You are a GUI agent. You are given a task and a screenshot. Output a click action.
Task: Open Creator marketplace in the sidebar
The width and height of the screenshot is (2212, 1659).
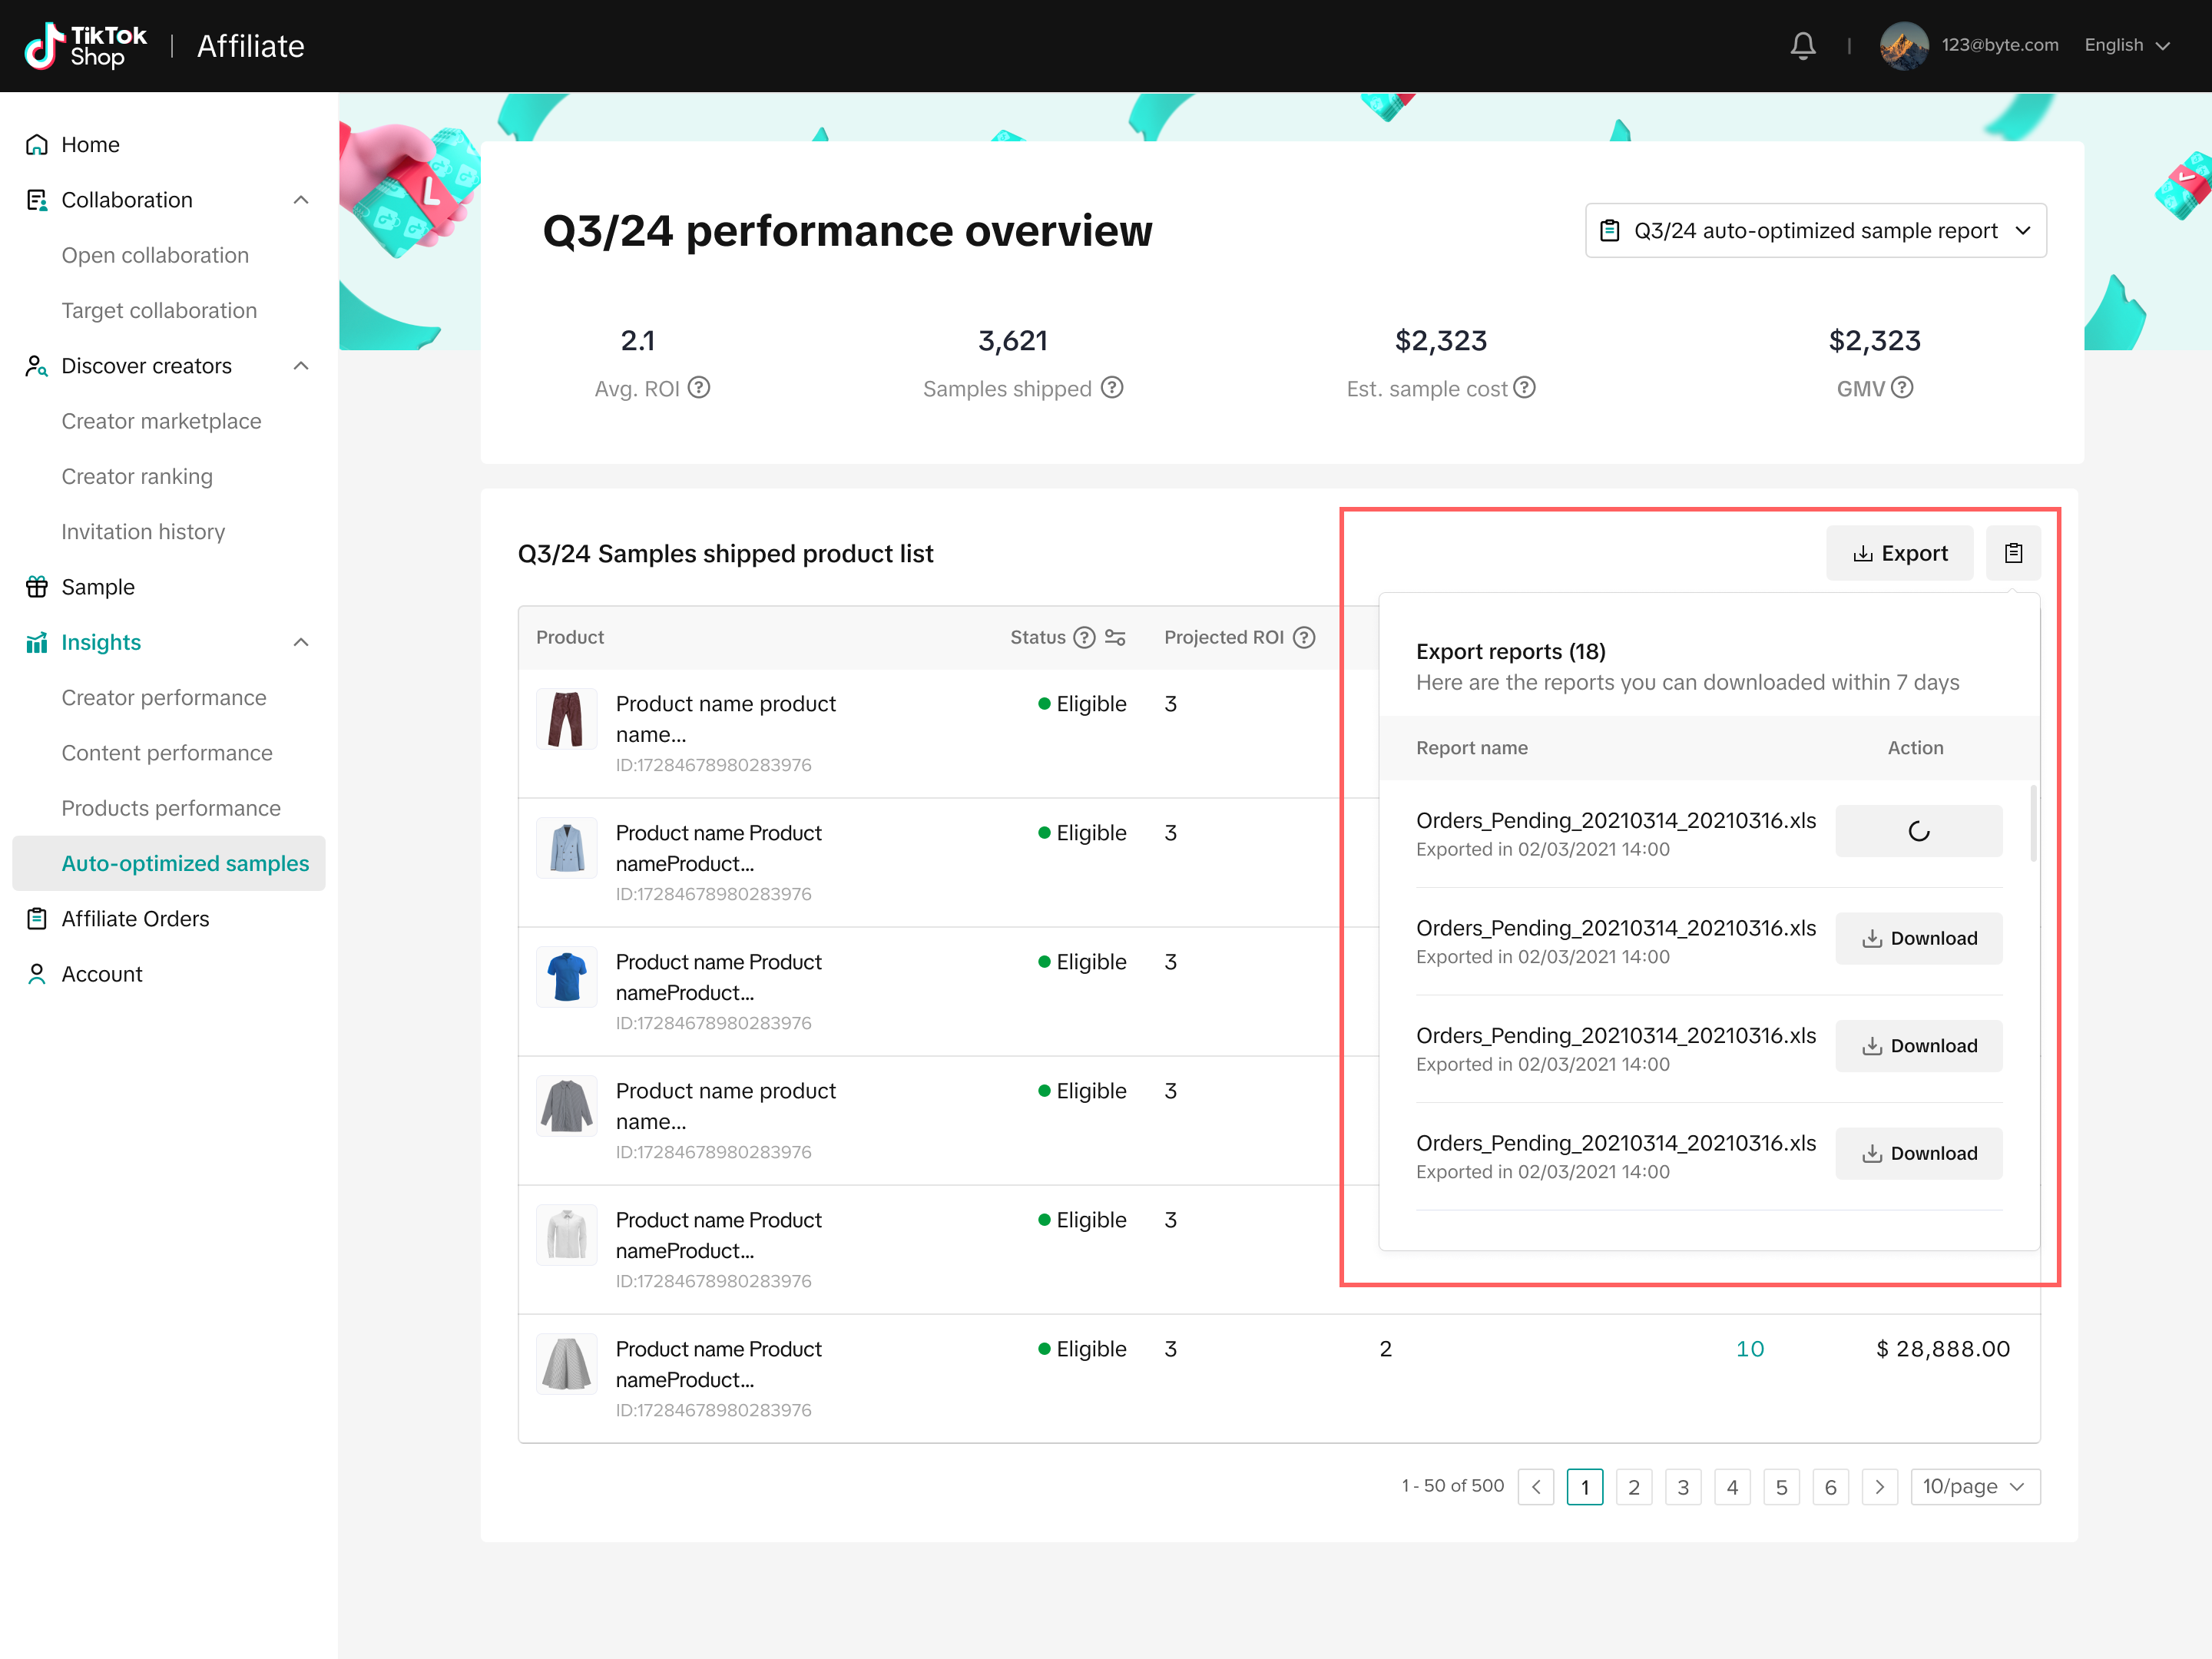tap(161, 421)
